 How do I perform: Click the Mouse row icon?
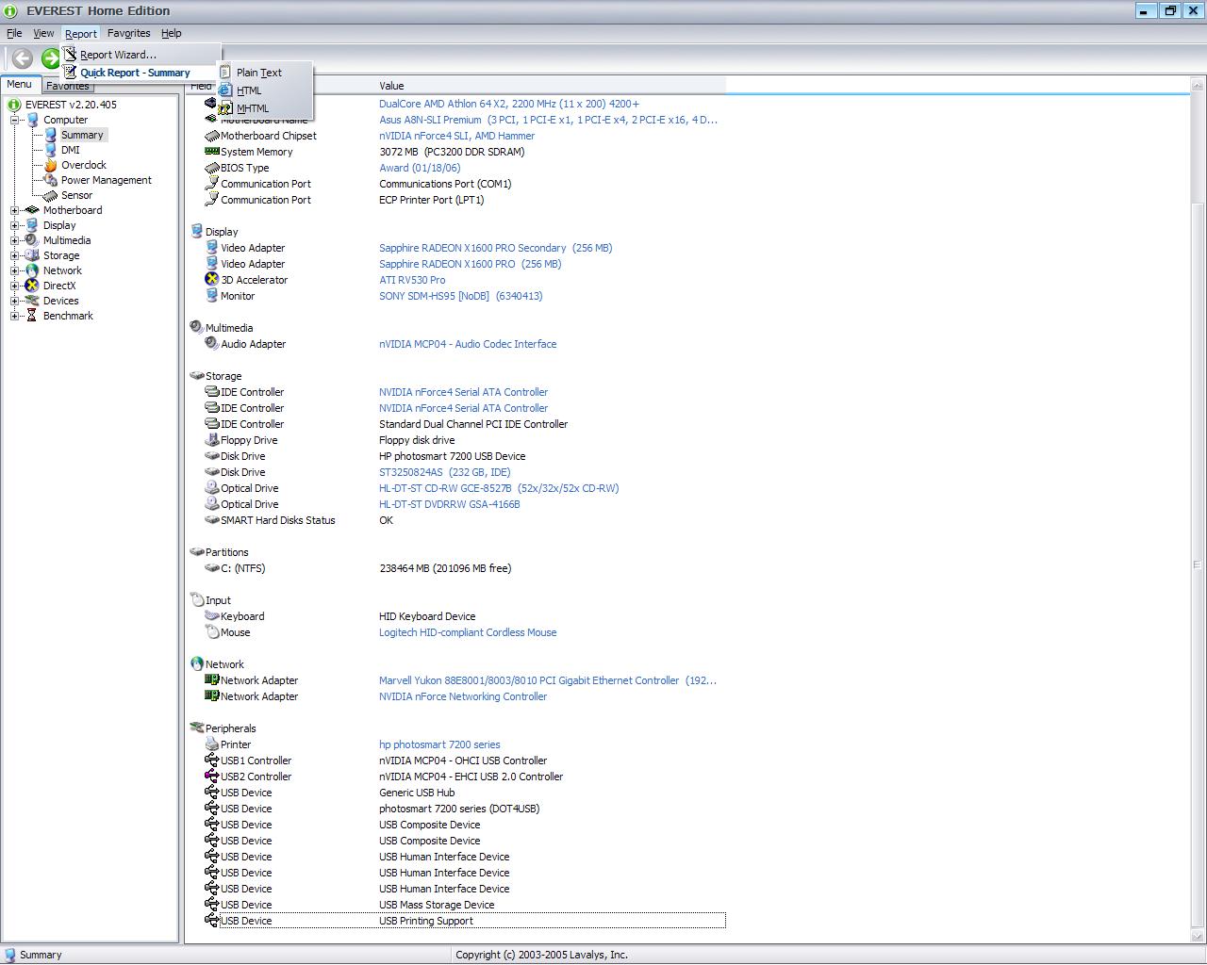211,632
